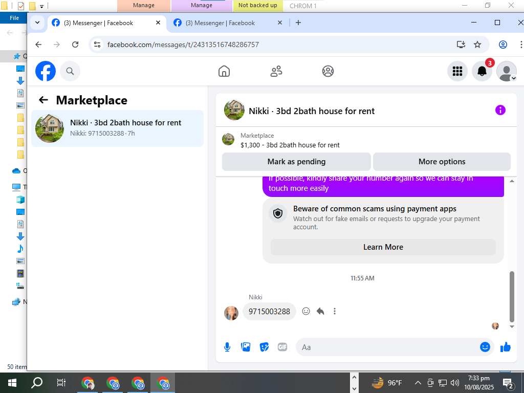Go back in Chrome
Image resolution: width=524 pixels, height=393 pixels.
point(38,45)
